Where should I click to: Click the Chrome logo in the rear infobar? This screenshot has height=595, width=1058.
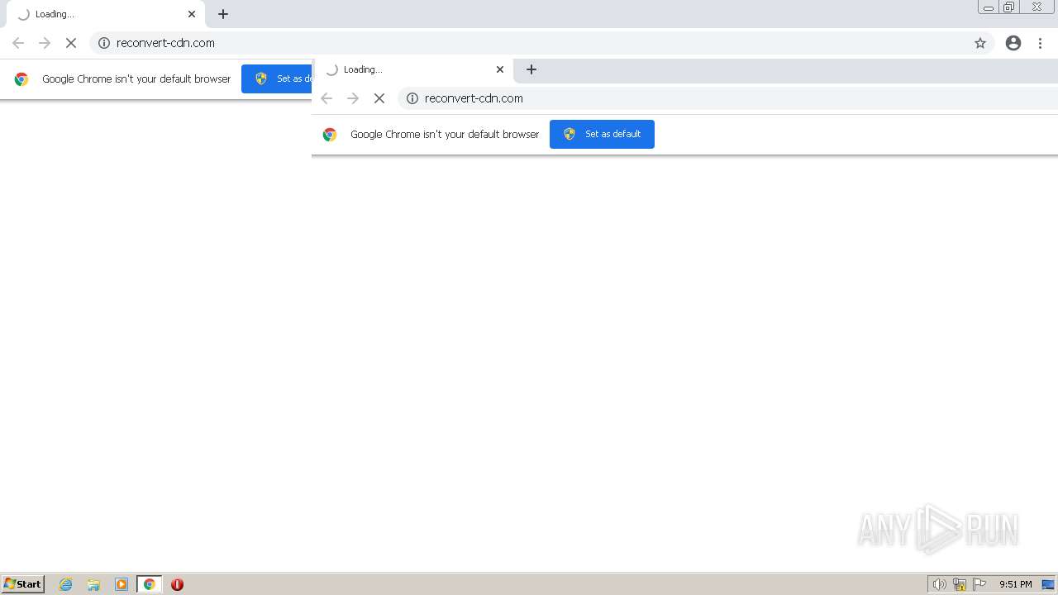coord(21,79)
